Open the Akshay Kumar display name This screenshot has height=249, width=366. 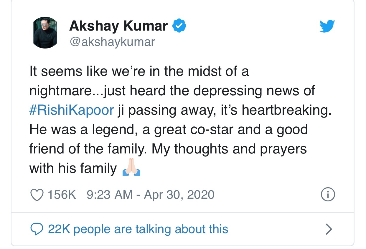(x=118, y=26)
